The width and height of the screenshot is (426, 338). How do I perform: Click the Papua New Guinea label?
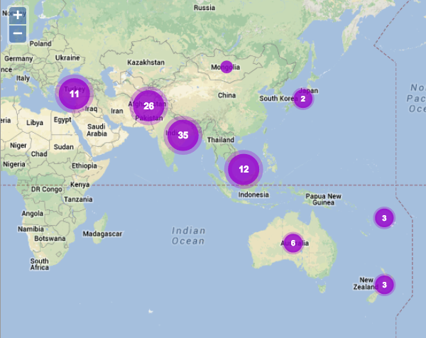323,199
